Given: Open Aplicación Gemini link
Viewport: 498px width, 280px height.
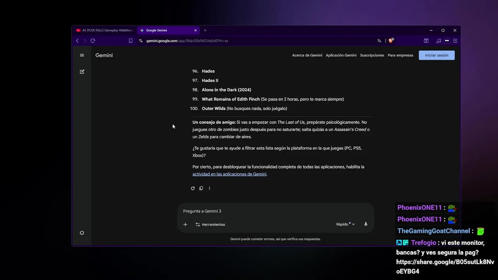Looking at the screenshot, I should coord(341,55).
